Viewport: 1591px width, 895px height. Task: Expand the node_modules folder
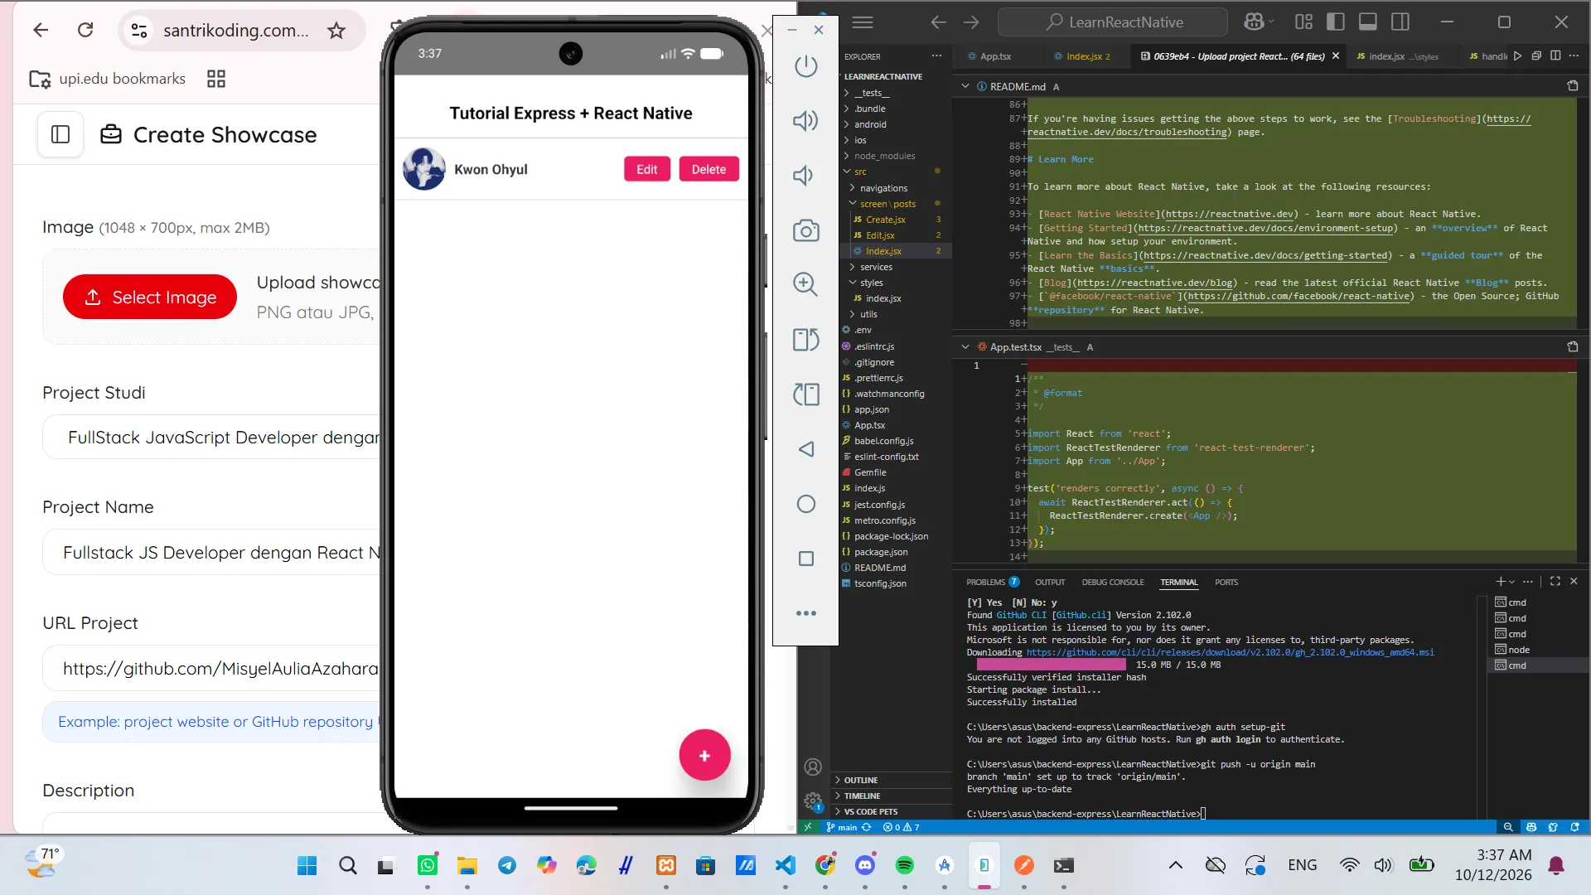884,156
